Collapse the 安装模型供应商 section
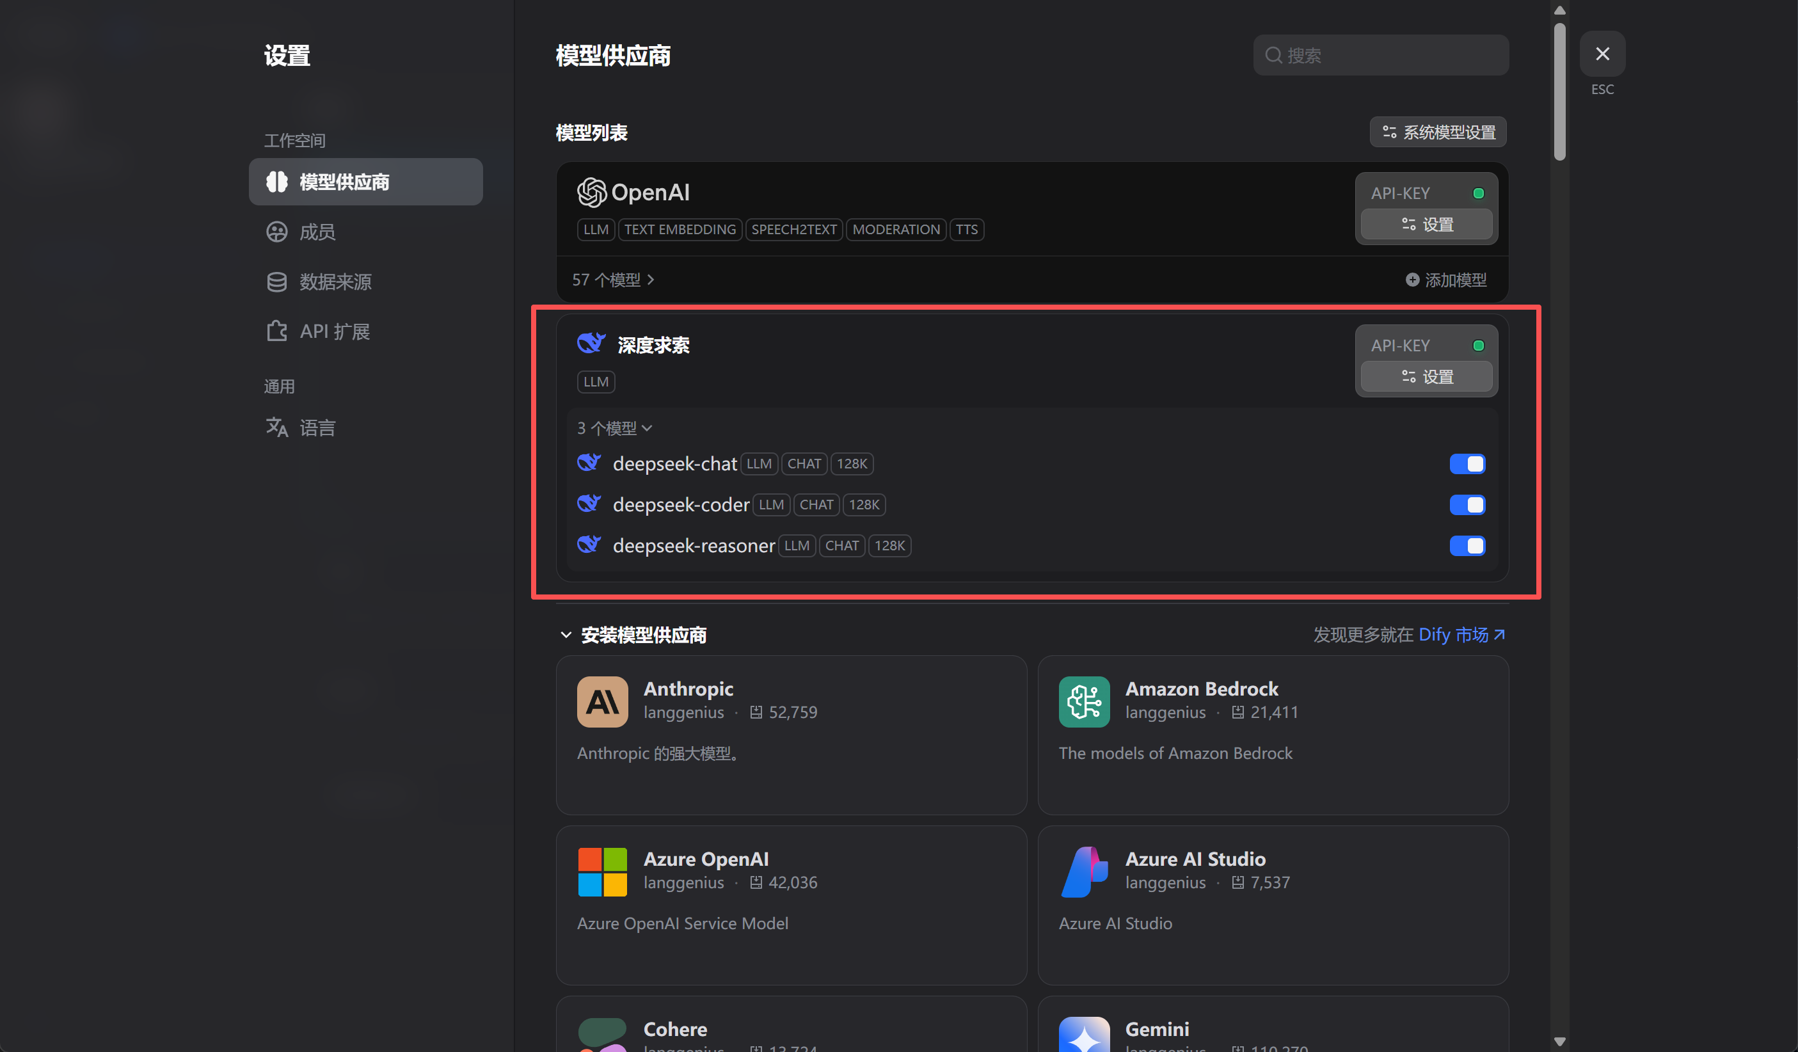Image resolution: width=1798 pixels, height=1052 pixels. click(566, 635)
